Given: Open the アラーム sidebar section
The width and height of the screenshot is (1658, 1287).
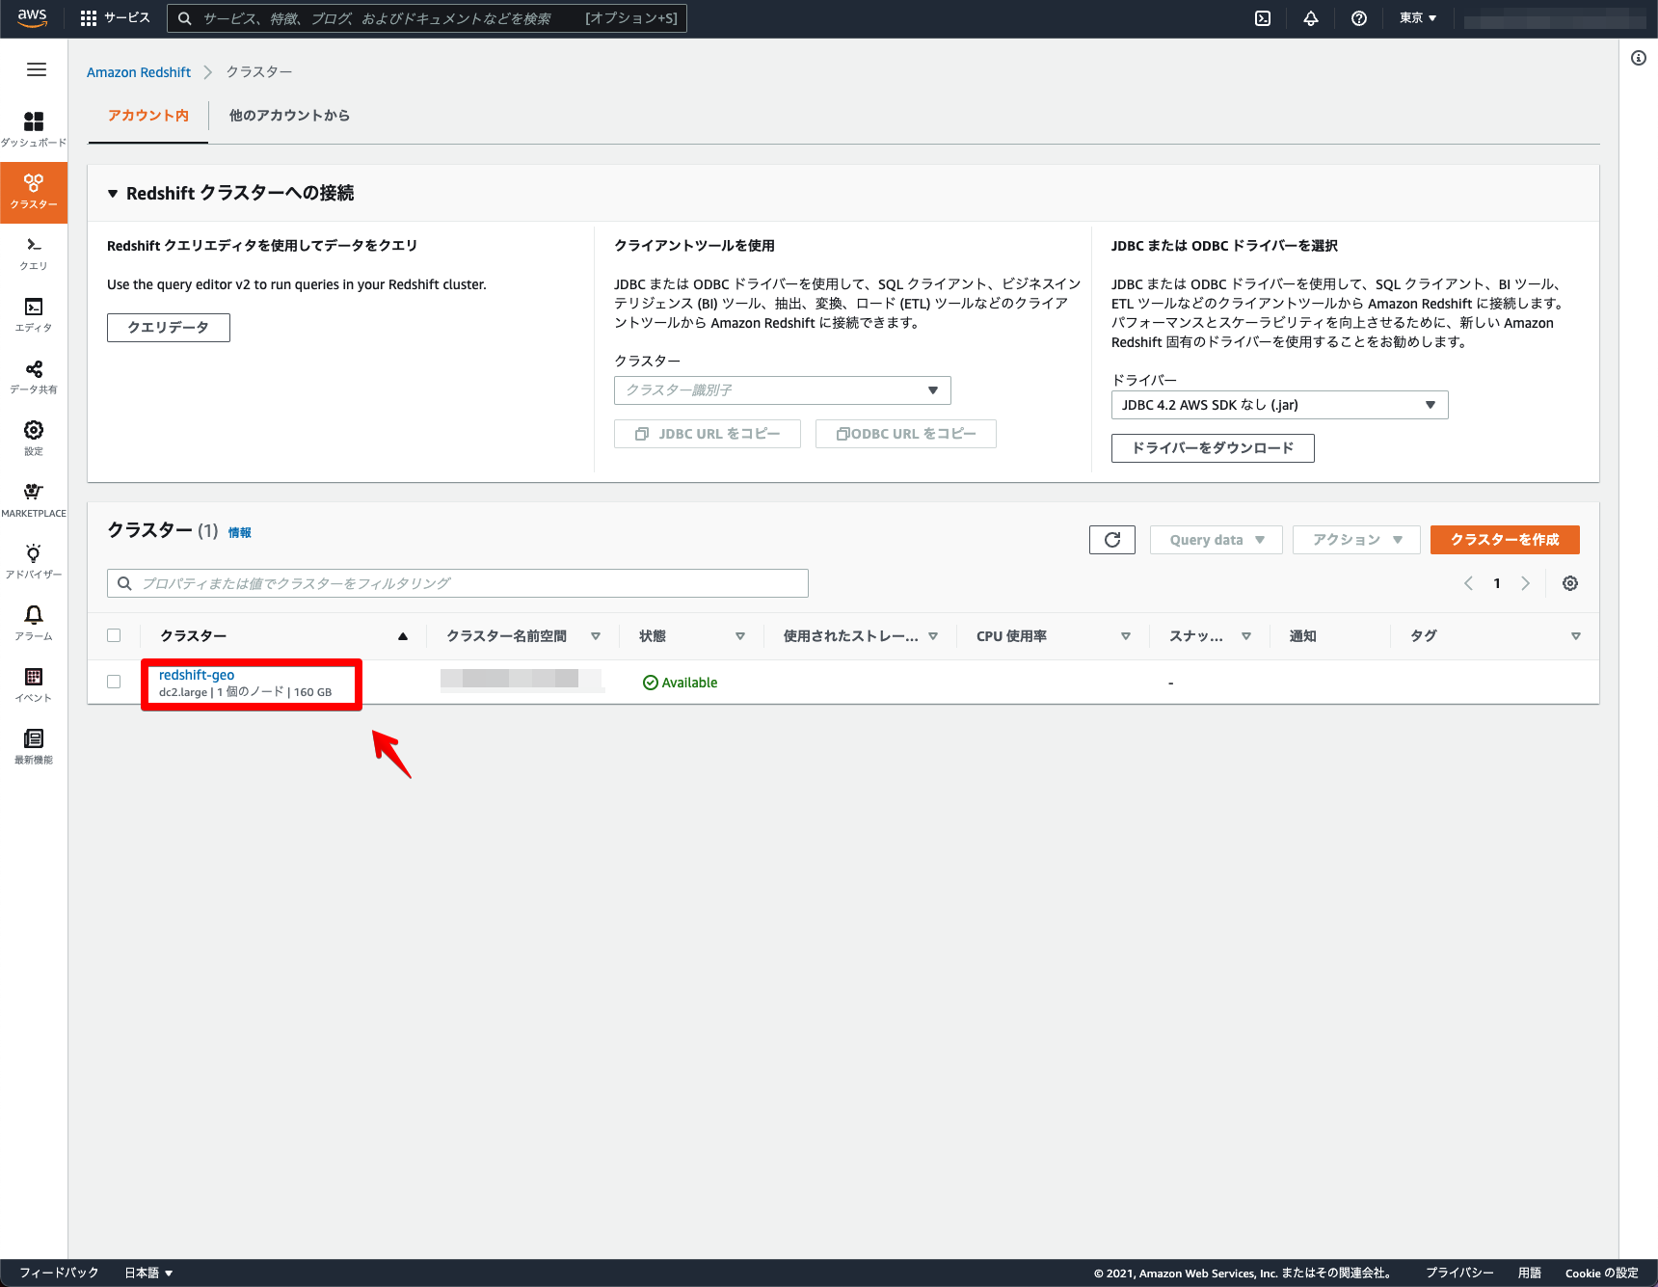Looking at the screenshot, I should 34,623.
